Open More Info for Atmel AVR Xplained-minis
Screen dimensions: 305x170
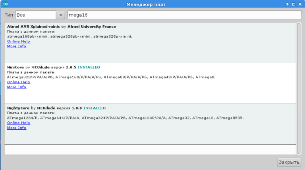(17, 46)
